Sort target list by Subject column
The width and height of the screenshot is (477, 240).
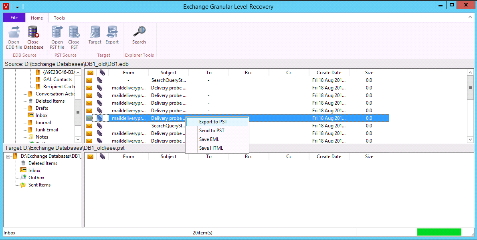point(168,157)
